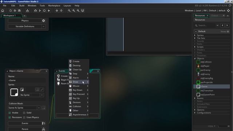Toggle the Solid checkbox
The image size is (233, 131).
pos(24,113)
